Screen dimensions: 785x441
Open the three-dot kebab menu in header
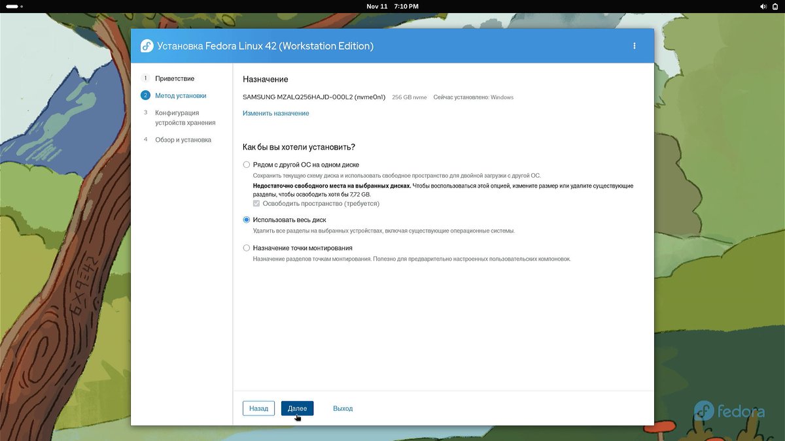(634, 46)
